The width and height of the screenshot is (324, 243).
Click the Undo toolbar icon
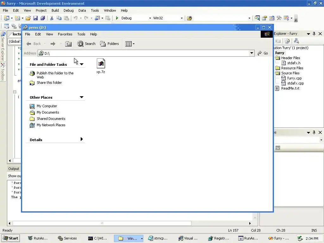[75, 18]
